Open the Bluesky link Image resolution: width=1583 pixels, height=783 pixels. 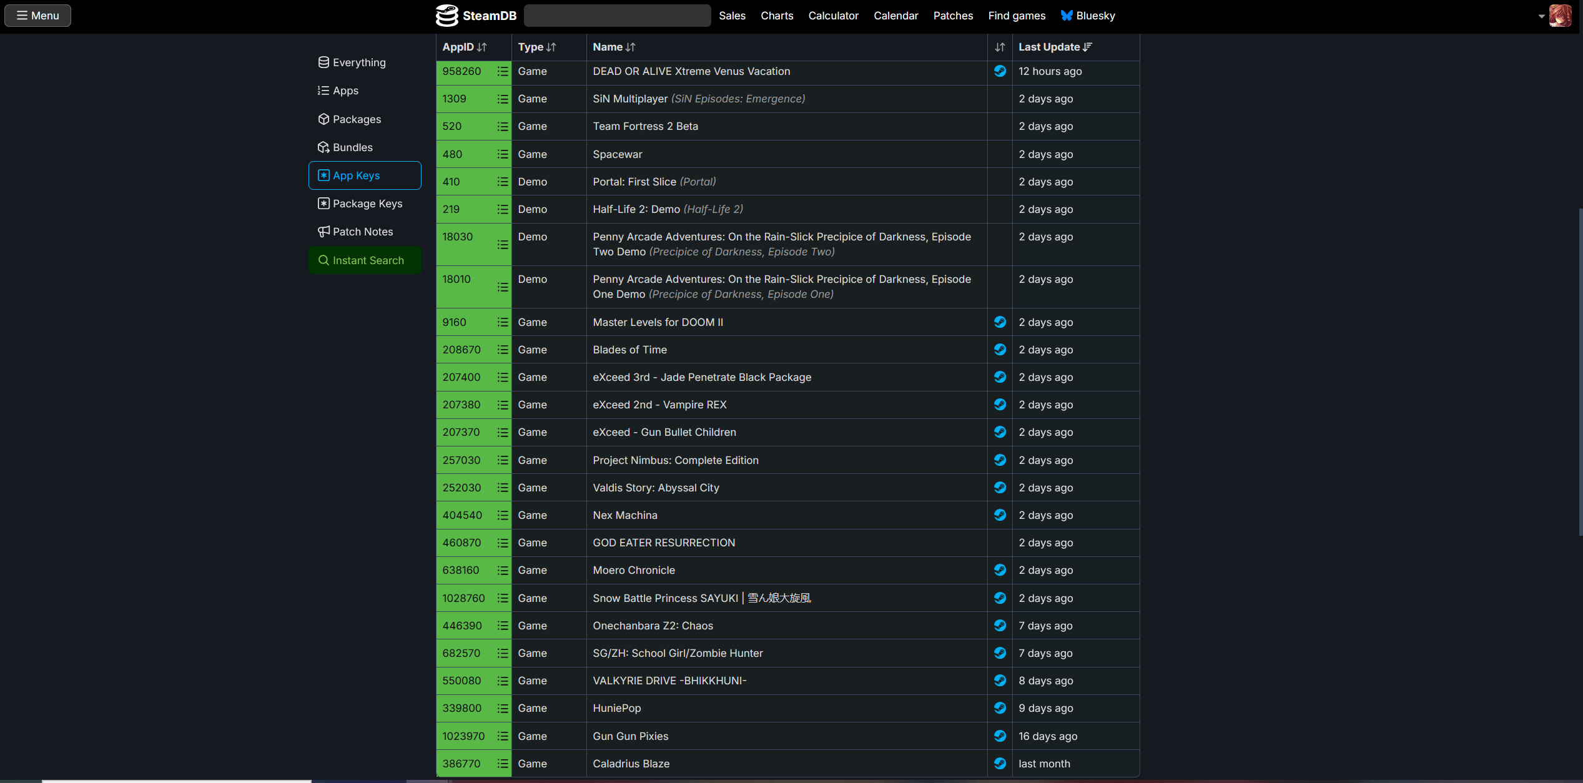pyautogui.click(x=1088, y=16)
